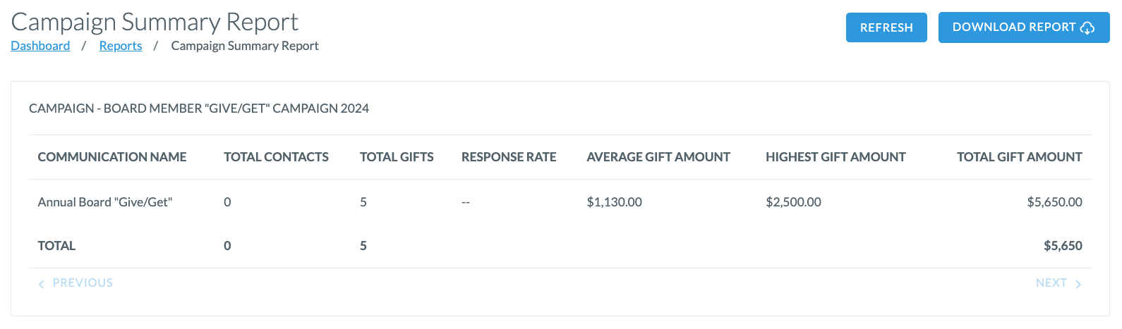Select the Annual Board "Give/Get" row
This screenshot has width=1122, height=329.
click(x=560, y=202)
